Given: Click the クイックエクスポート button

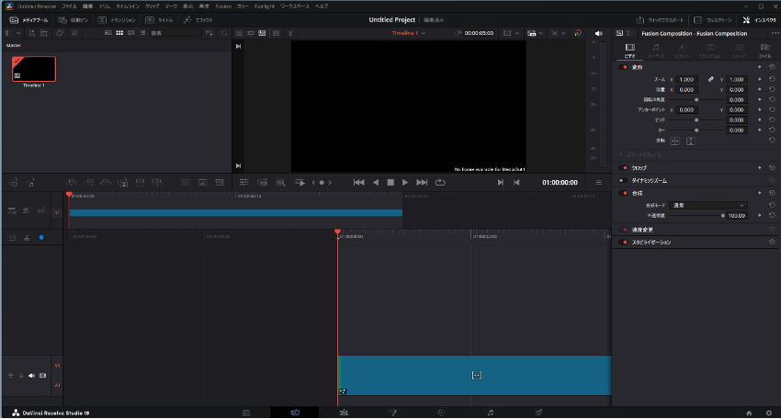Looking at the screenshot, I should 659,19.
